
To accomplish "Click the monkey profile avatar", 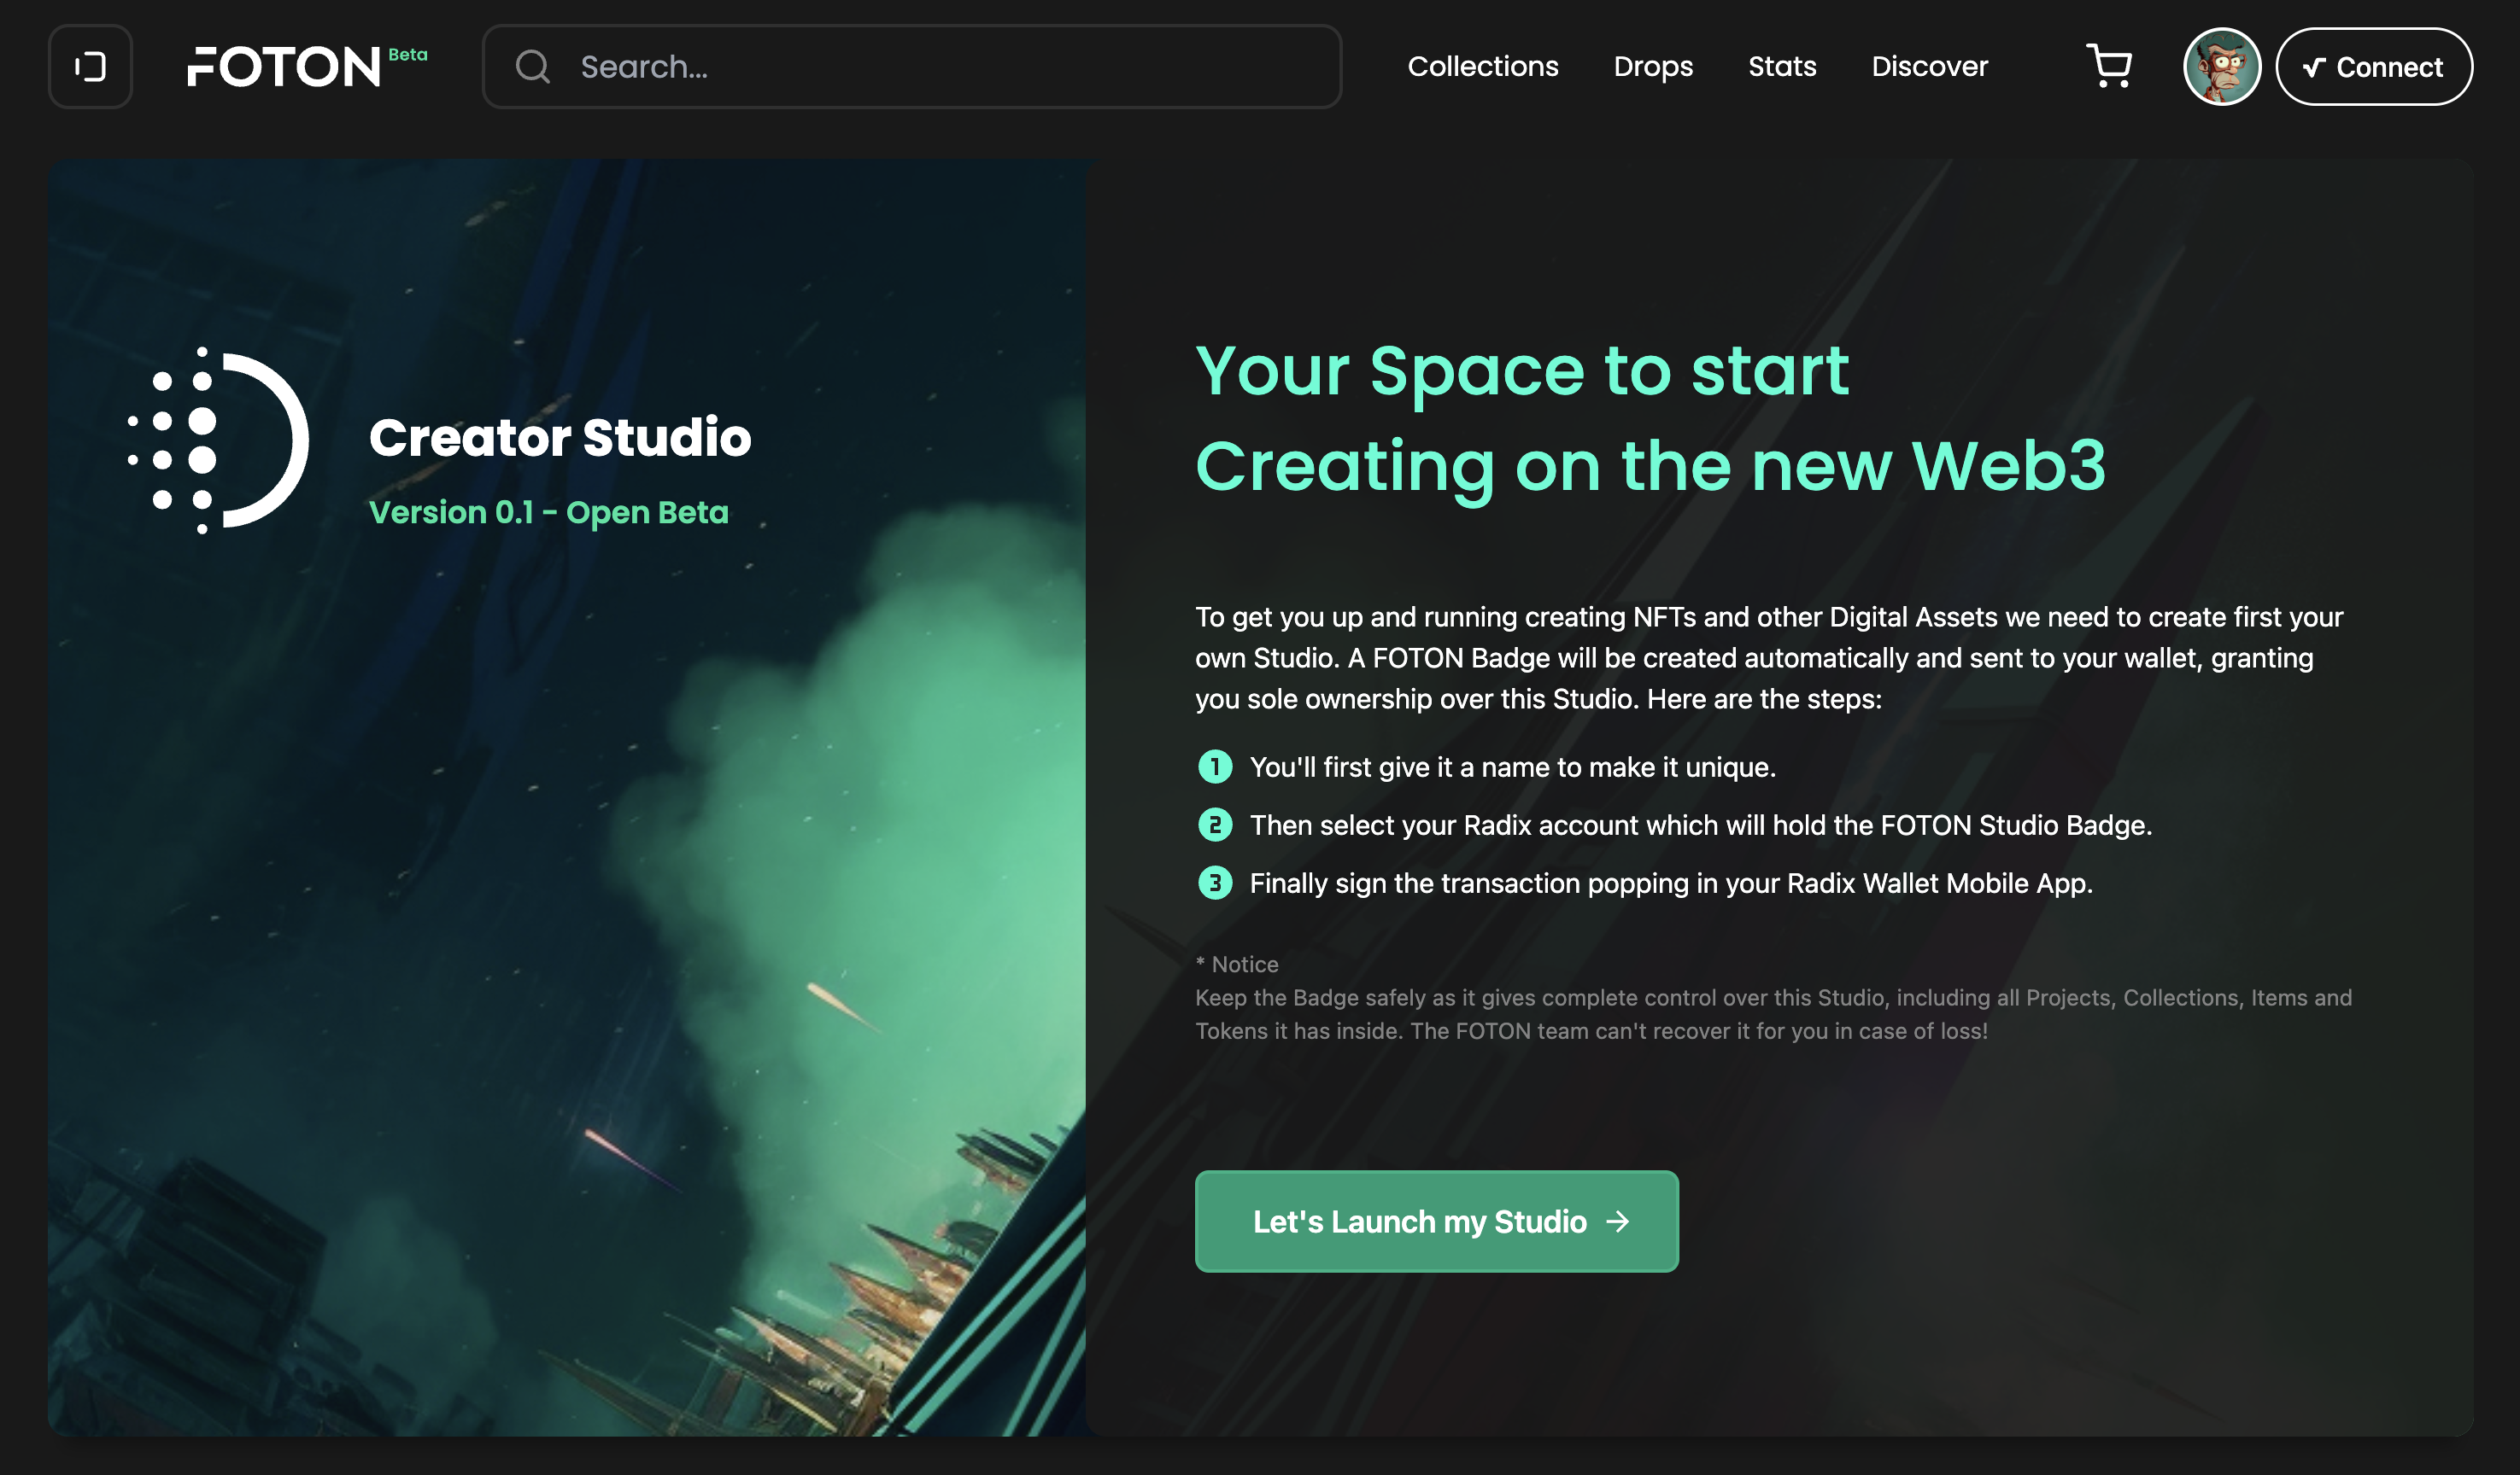I will coord(2221,67).
